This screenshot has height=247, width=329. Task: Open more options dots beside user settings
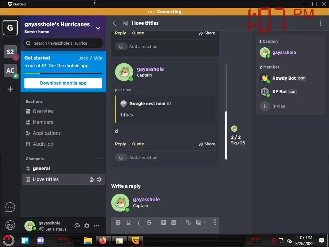tap(96, 226)
